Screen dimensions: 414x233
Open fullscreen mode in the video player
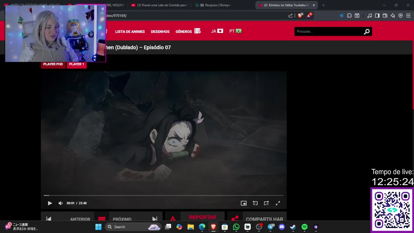278,203
